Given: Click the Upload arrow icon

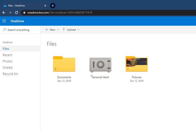Looking at the screenshot, I should point(64,29).
